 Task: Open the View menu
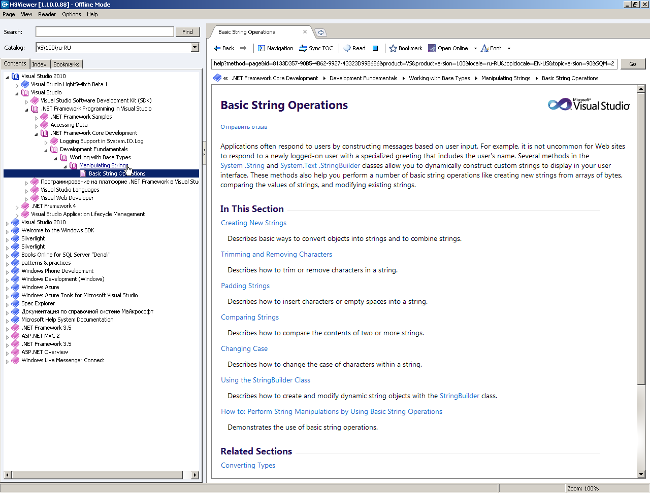(x=26, y=14)
